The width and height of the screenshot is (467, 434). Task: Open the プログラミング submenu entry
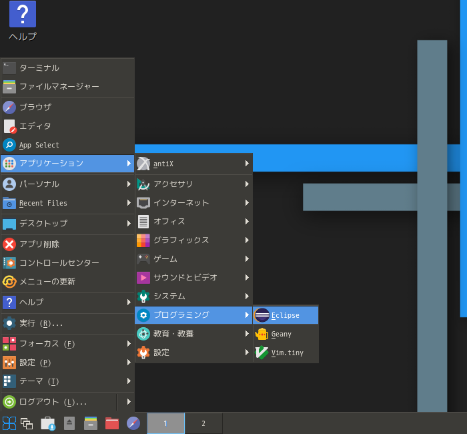(x=194, y=315)
